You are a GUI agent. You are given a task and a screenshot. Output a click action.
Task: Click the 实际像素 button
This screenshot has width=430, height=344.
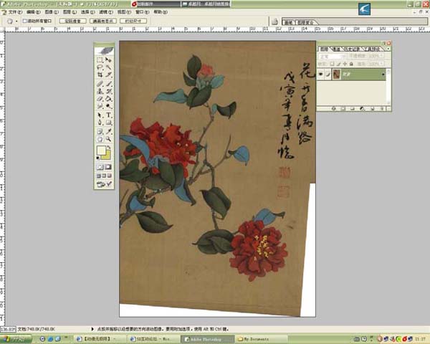coord(72,21)
